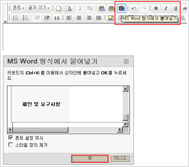Insert a numbered list
Screen dimensions: 189x167
[16, 18]
